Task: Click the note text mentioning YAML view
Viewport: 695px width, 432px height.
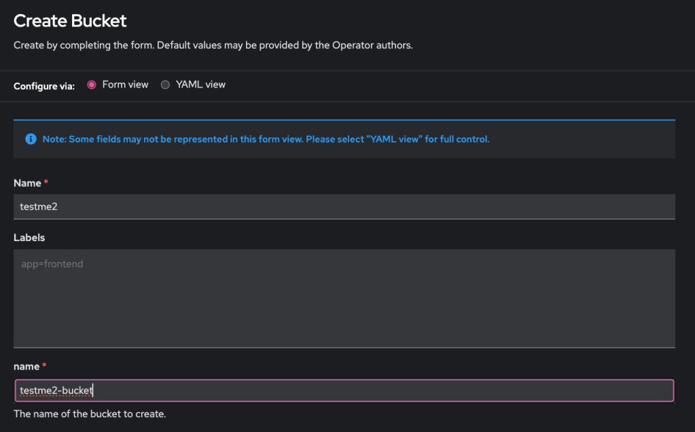Action: (266, 139)
